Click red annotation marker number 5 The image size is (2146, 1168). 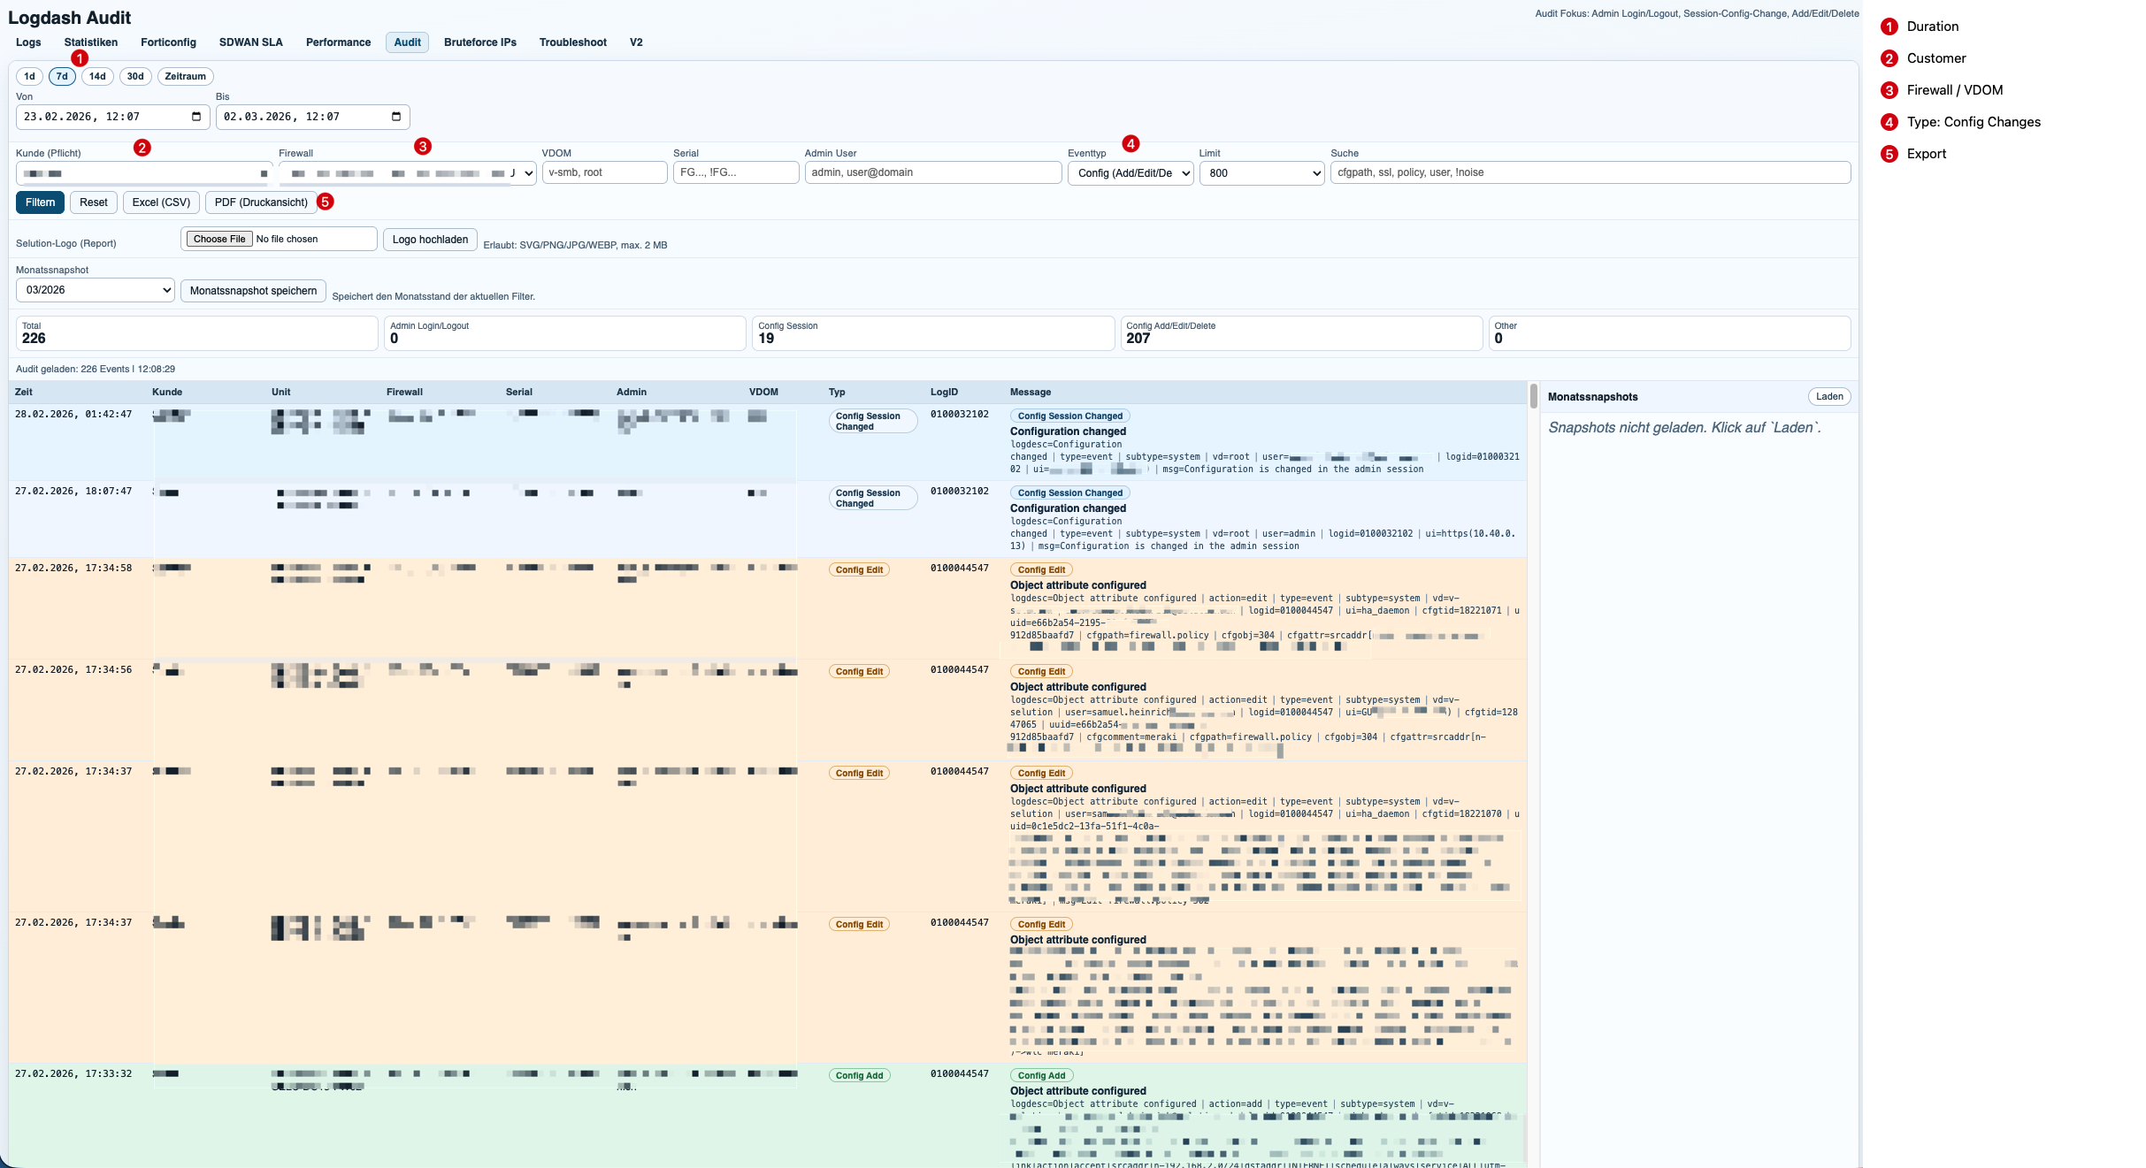pos(326,202)
